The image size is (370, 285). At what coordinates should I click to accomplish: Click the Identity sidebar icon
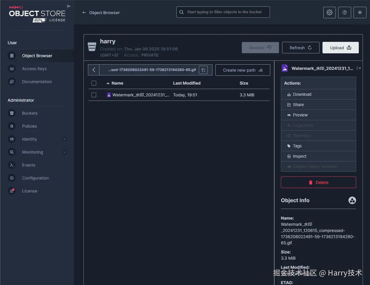[12, 139]
